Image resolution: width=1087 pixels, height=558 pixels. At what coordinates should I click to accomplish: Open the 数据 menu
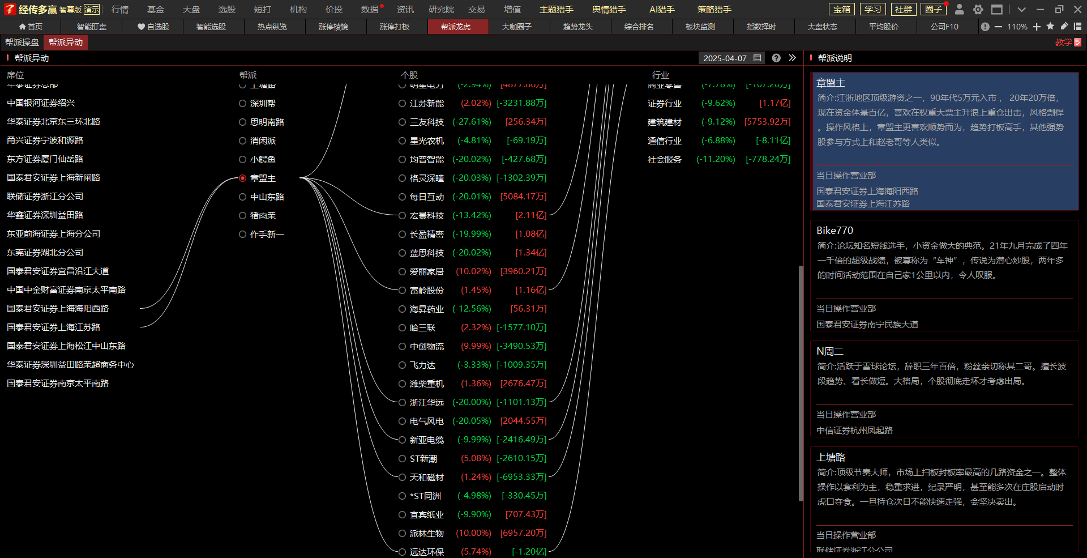click(x=370, y=10)
